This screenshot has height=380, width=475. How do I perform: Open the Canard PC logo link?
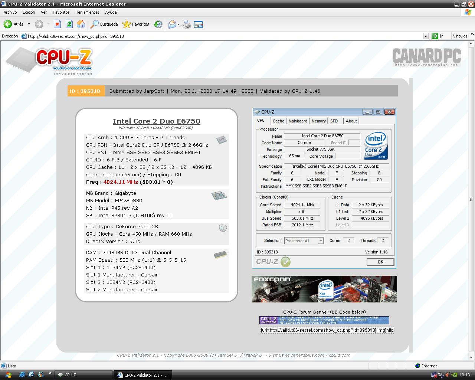(427, 58)
